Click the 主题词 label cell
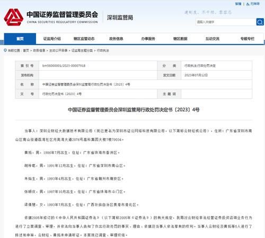This screenshot has width=265, height=238. point(169,94)
